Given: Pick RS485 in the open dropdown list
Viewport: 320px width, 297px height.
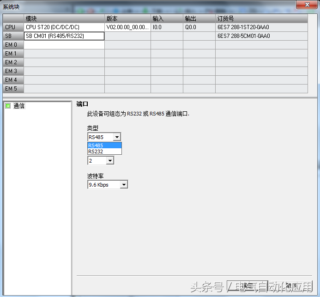Looking at the screenshot, I should (104, 145).
